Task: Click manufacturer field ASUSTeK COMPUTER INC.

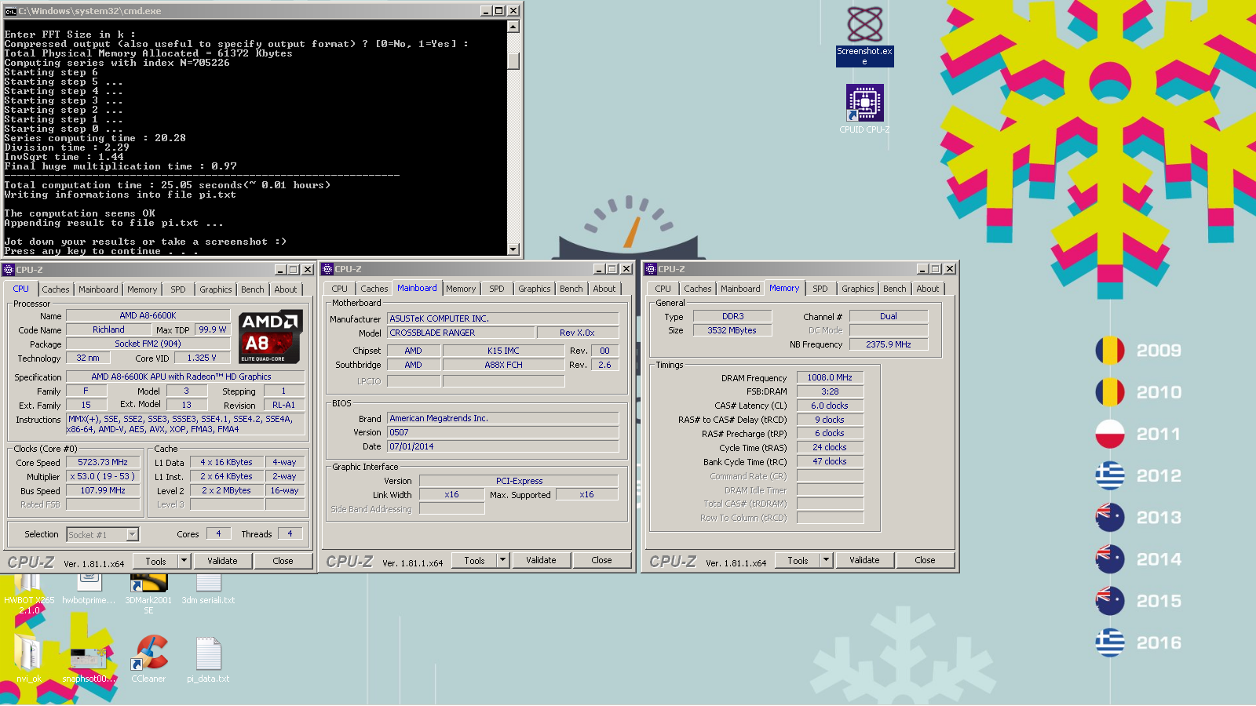Action: pyautogui.click(x=502, y=318)
